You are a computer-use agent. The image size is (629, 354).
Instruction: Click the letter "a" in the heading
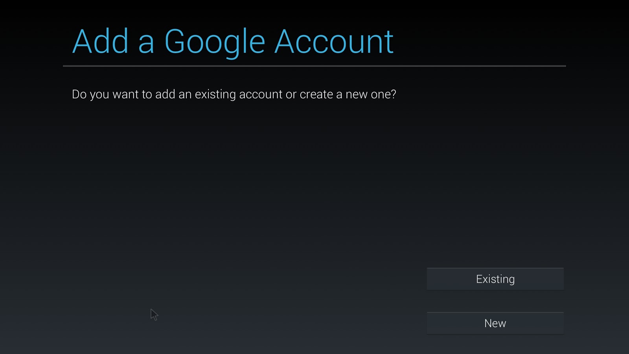[x=146, y=43]
